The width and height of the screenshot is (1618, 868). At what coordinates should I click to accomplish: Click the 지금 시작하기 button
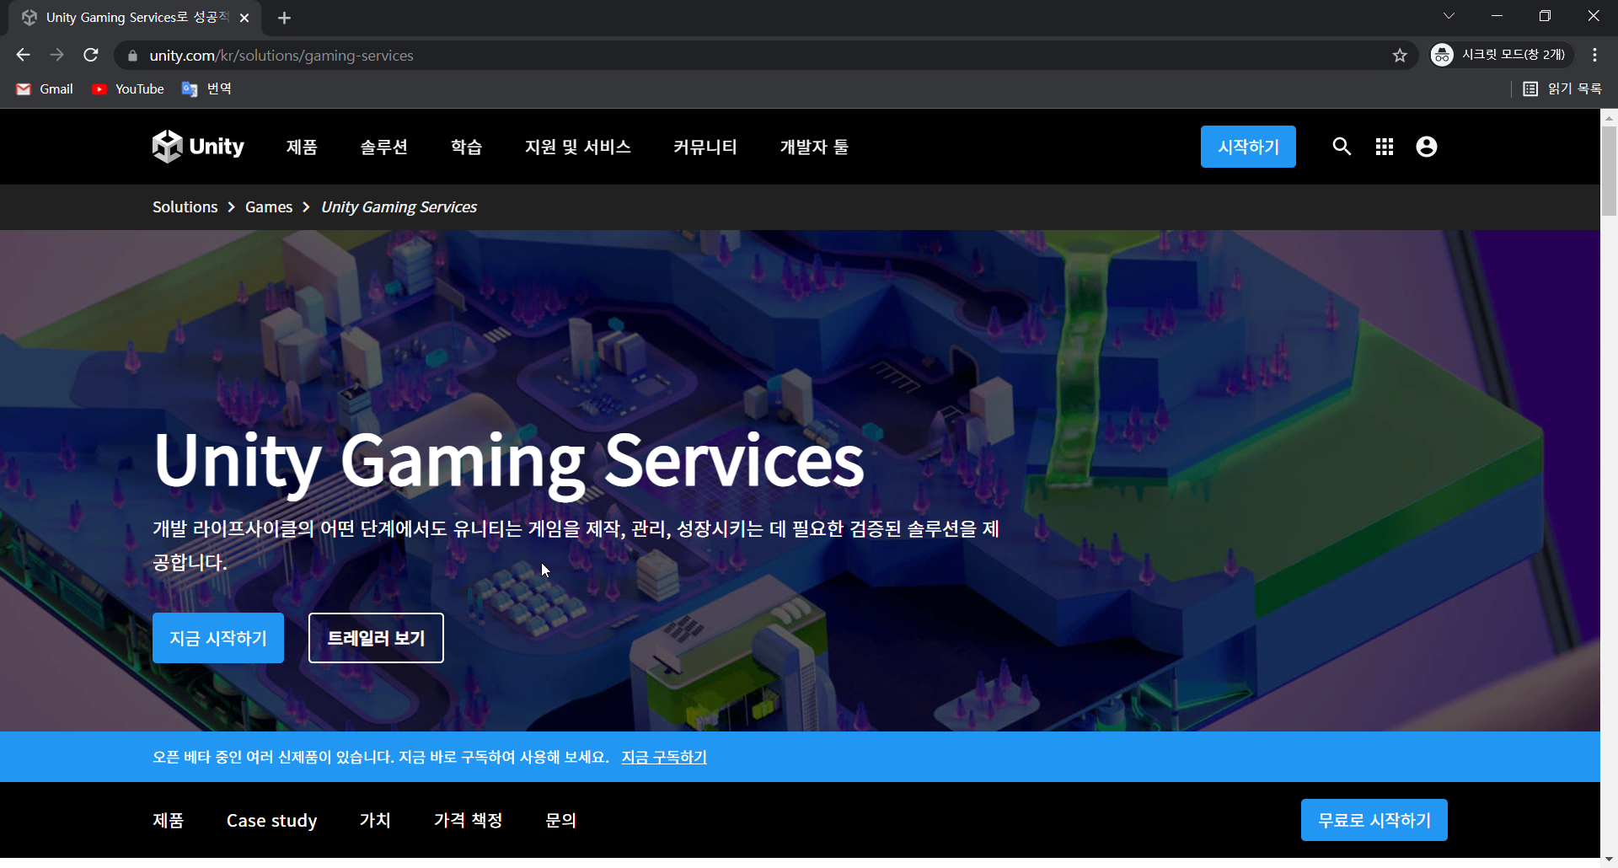(218, 638)
